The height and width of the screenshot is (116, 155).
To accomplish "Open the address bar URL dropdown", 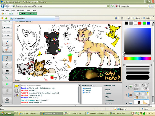I will click(x=108, y=6).
